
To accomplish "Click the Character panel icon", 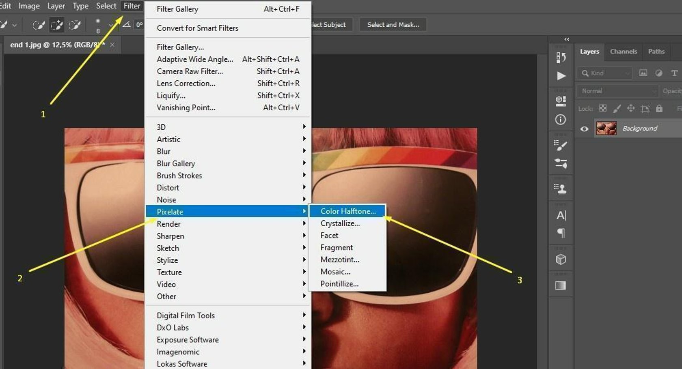I will click(561, 216).
